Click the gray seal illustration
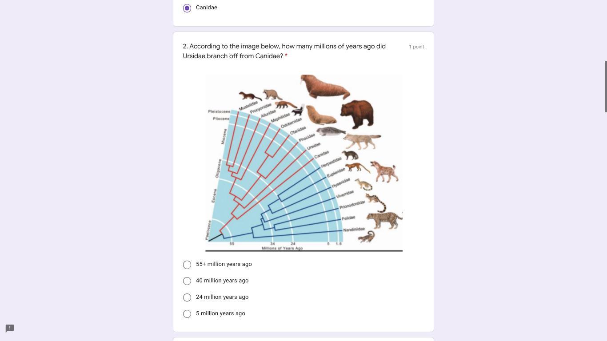 [331, 131]
